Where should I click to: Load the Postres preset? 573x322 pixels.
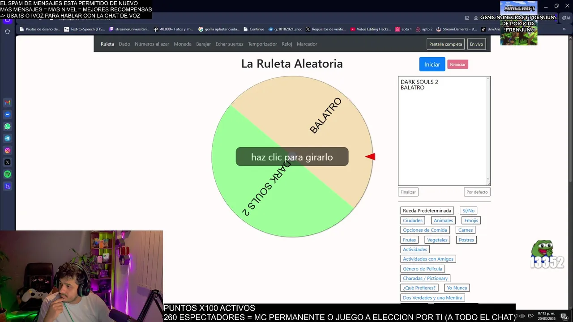click(466, 240)
